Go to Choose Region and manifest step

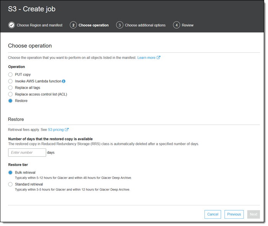tap(40, 25)
